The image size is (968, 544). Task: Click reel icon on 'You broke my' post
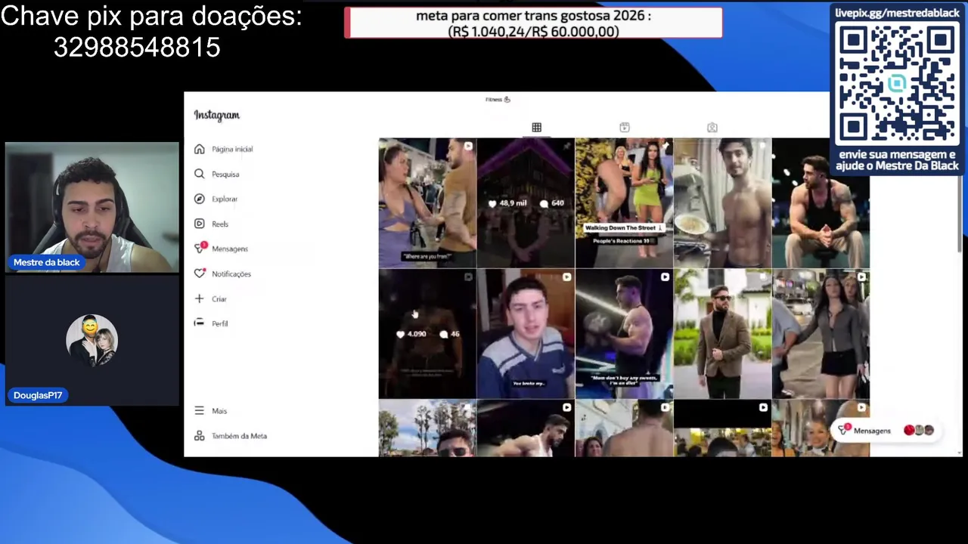[566, 277]
